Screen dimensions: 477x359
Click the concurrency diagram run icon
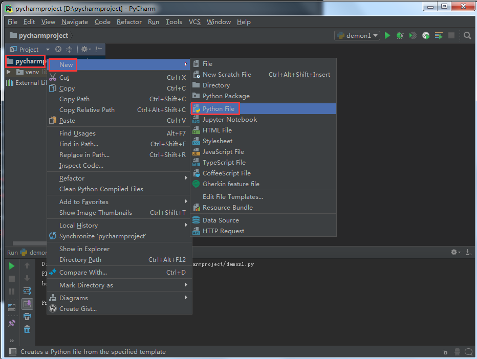[x=439, y=36]
